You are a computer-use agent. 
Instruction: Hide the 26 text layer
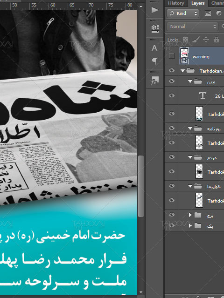172,95
